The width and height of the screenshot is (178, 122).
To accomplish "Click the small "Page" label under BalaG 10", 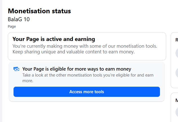I will (x=12, y=27).
